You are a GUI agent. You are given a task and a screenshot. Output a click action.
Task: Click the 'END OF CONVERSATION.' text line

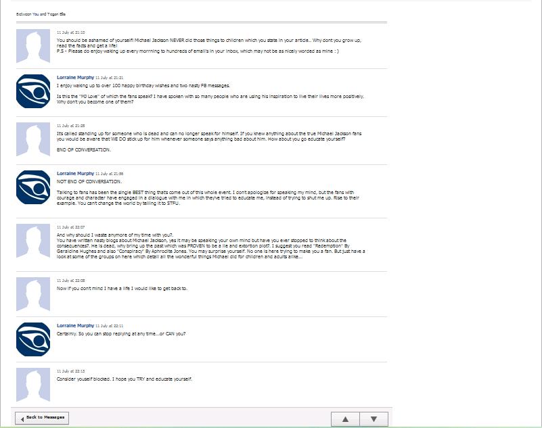click(x=84, y=149)
